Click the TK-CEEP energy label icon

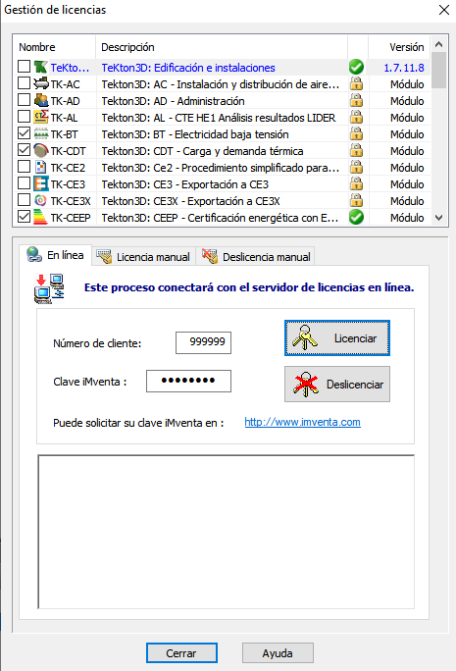[x=41, y=217]
